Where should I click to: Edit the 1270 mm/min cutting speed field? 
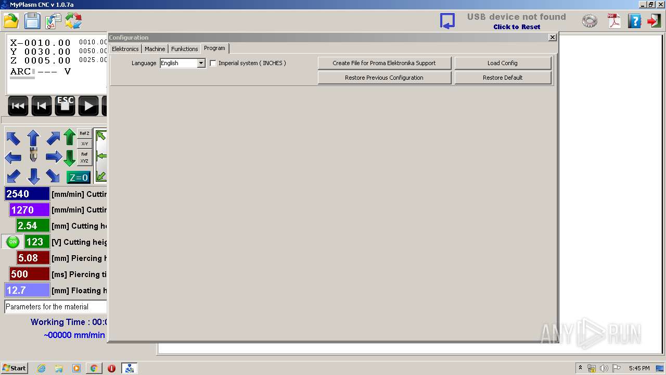(30, 210)
